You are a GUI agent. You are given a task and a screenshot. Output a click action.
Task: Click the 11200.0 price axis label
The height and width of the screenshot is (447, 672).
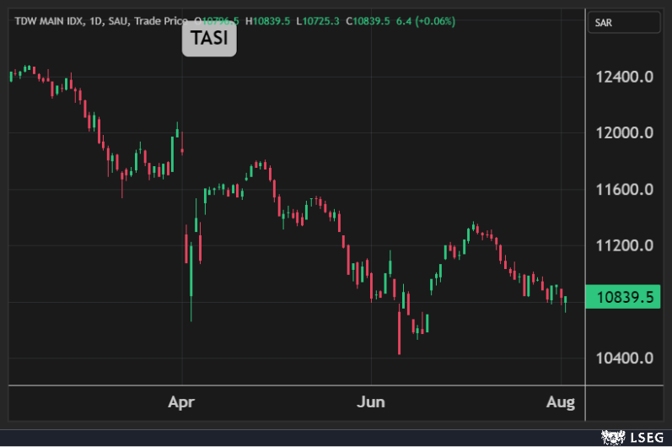tap(625, 245)
